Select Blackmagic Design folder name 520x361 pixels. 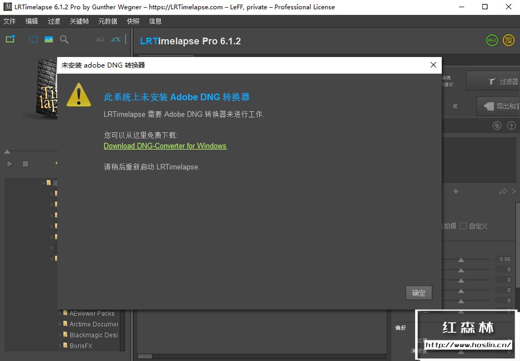point(94,335)
